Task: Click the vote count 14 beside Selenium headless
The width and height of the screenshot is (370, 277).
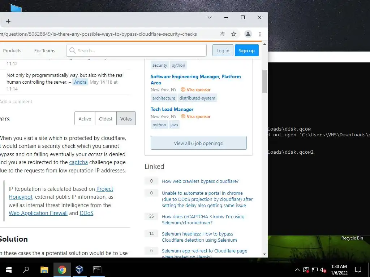Action: tap(151, 234)
